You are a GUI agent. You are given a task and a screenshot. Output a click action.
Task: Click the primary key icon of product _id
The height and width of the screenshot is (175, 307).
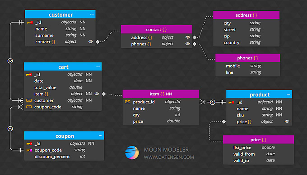[231, 102]
